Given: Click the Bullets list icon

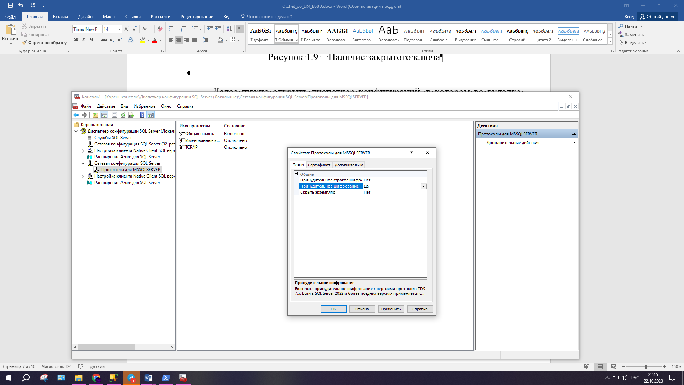Looking at the screenshot, I should point(171,29).
